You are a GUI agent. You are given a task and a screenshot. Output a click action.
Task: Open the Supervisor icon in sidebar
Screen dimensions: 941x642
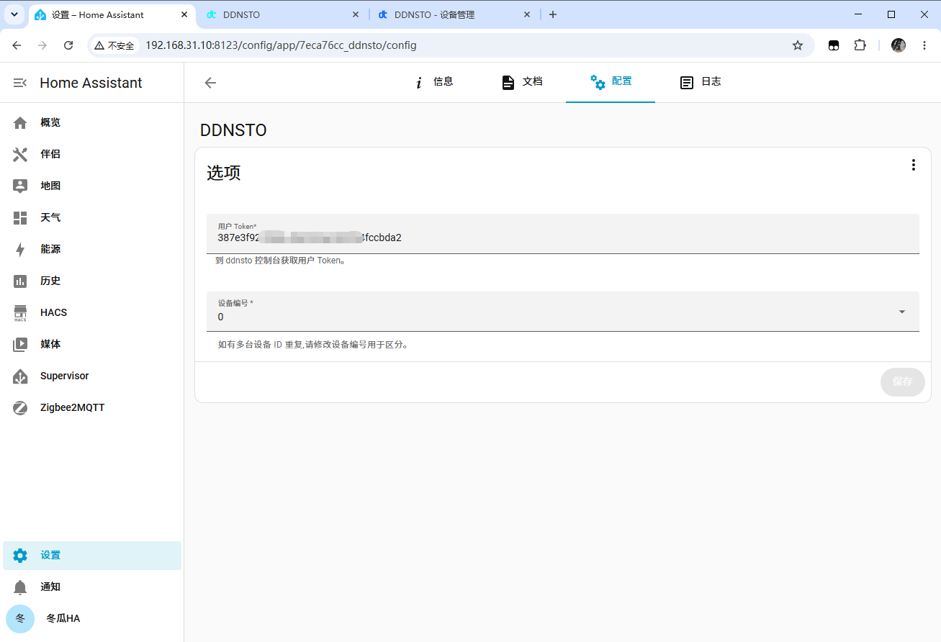[20, 376]
